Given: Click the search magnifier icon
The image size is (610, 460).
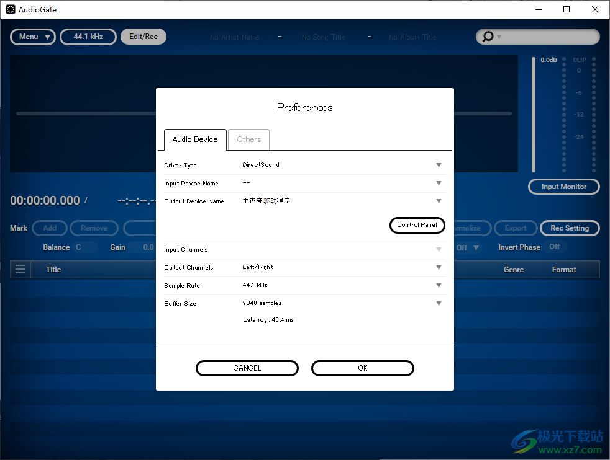Looking at the screenshot, I should point(488,37).
